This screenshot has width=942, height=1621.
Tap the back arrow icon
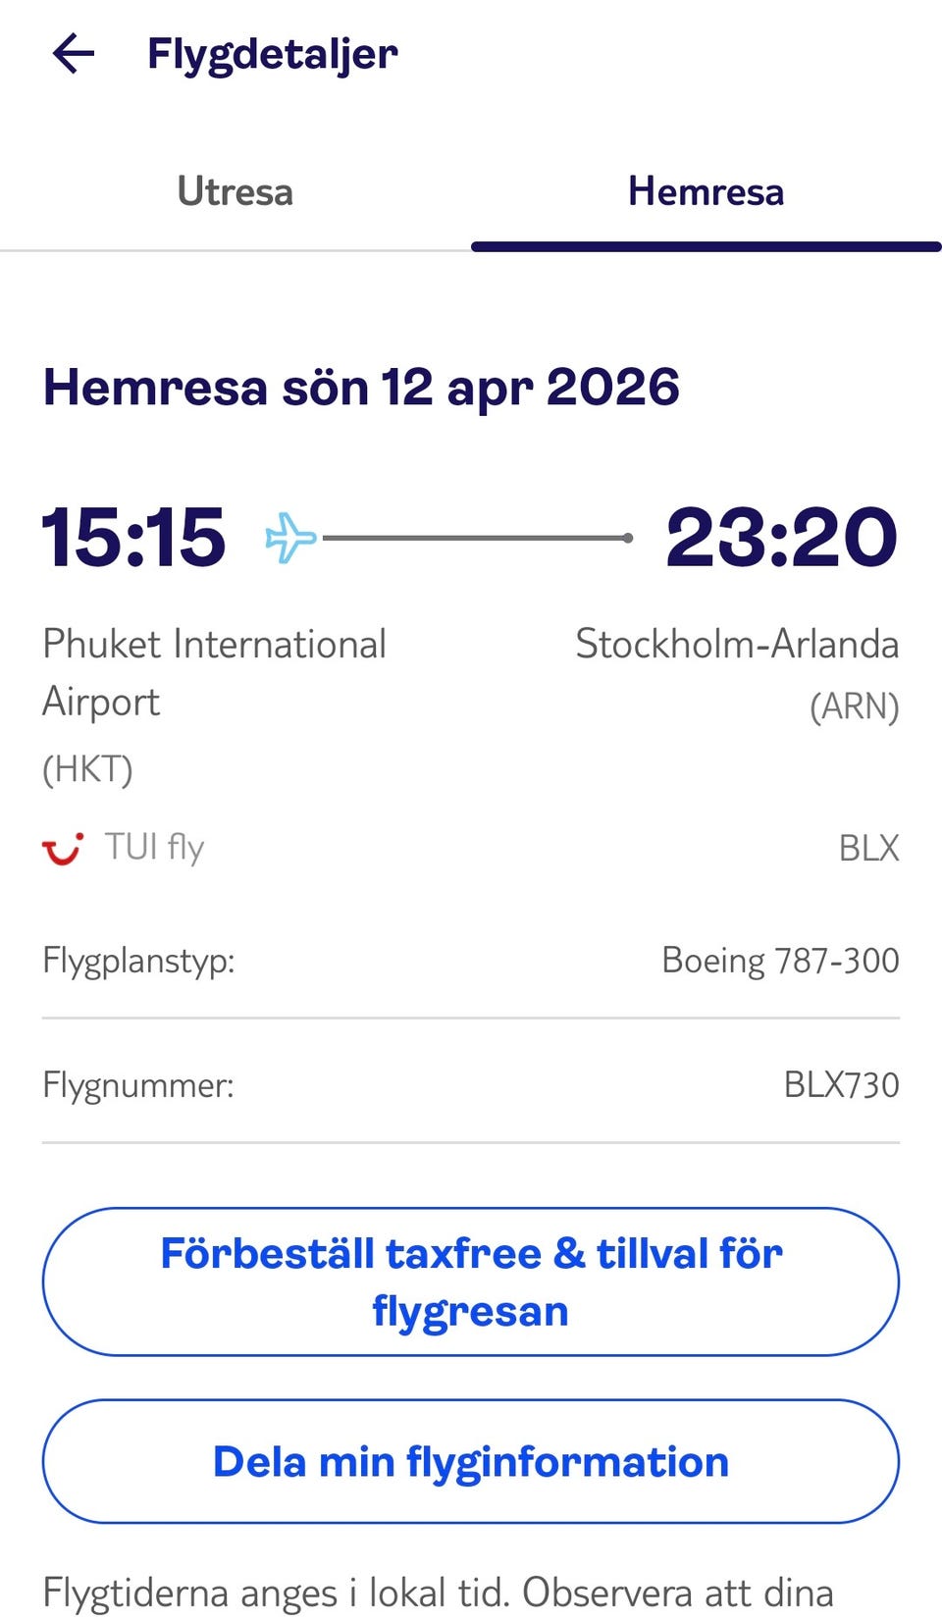74,53
